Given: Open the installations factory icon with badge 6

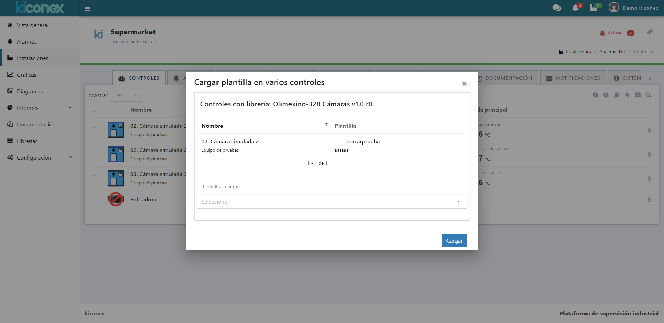Looking at the screenshot, I should tap(594, 8).
